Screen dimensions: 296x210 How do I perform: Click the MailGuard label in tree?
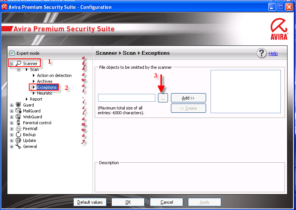32,111
